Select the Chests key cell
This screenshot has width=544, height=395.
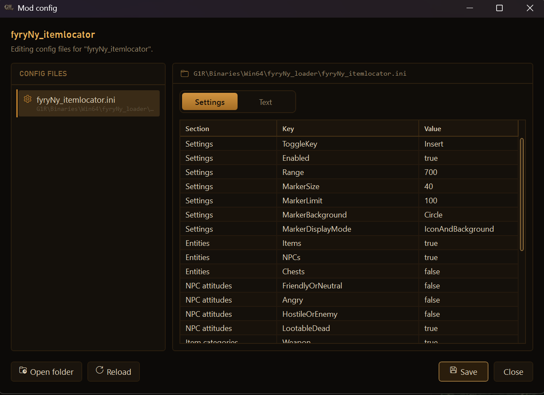pos(348,272)
